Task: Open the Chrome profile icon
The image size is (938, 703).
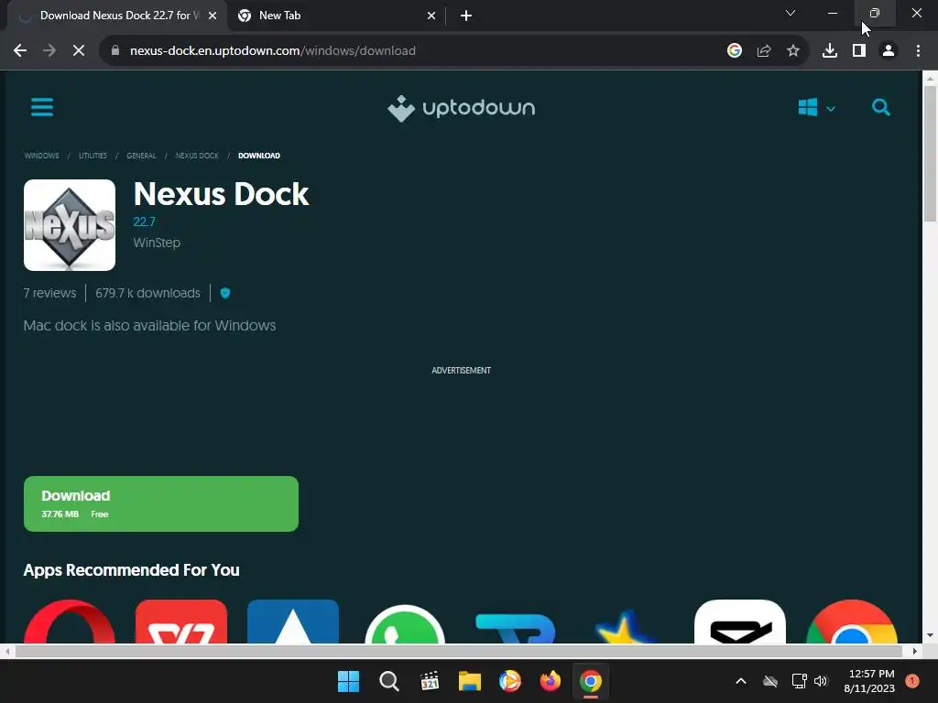Action: click(x=889, y=51)
